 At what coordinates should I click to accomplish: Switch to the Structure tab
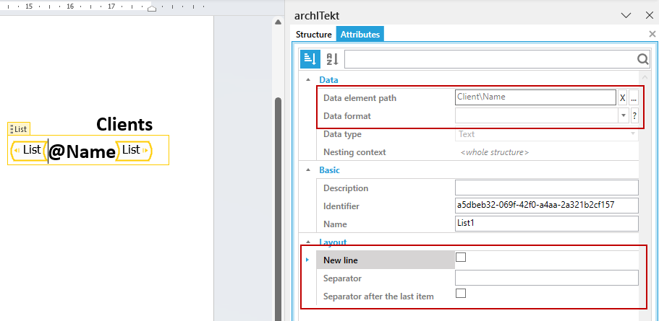coord(313,35)
